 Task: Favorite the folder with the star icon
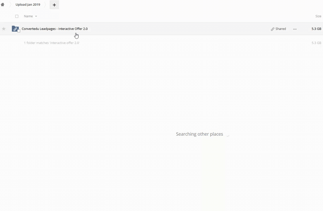coord(4,29)
